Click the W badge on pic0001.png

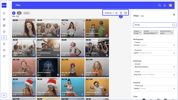(34, 35)
